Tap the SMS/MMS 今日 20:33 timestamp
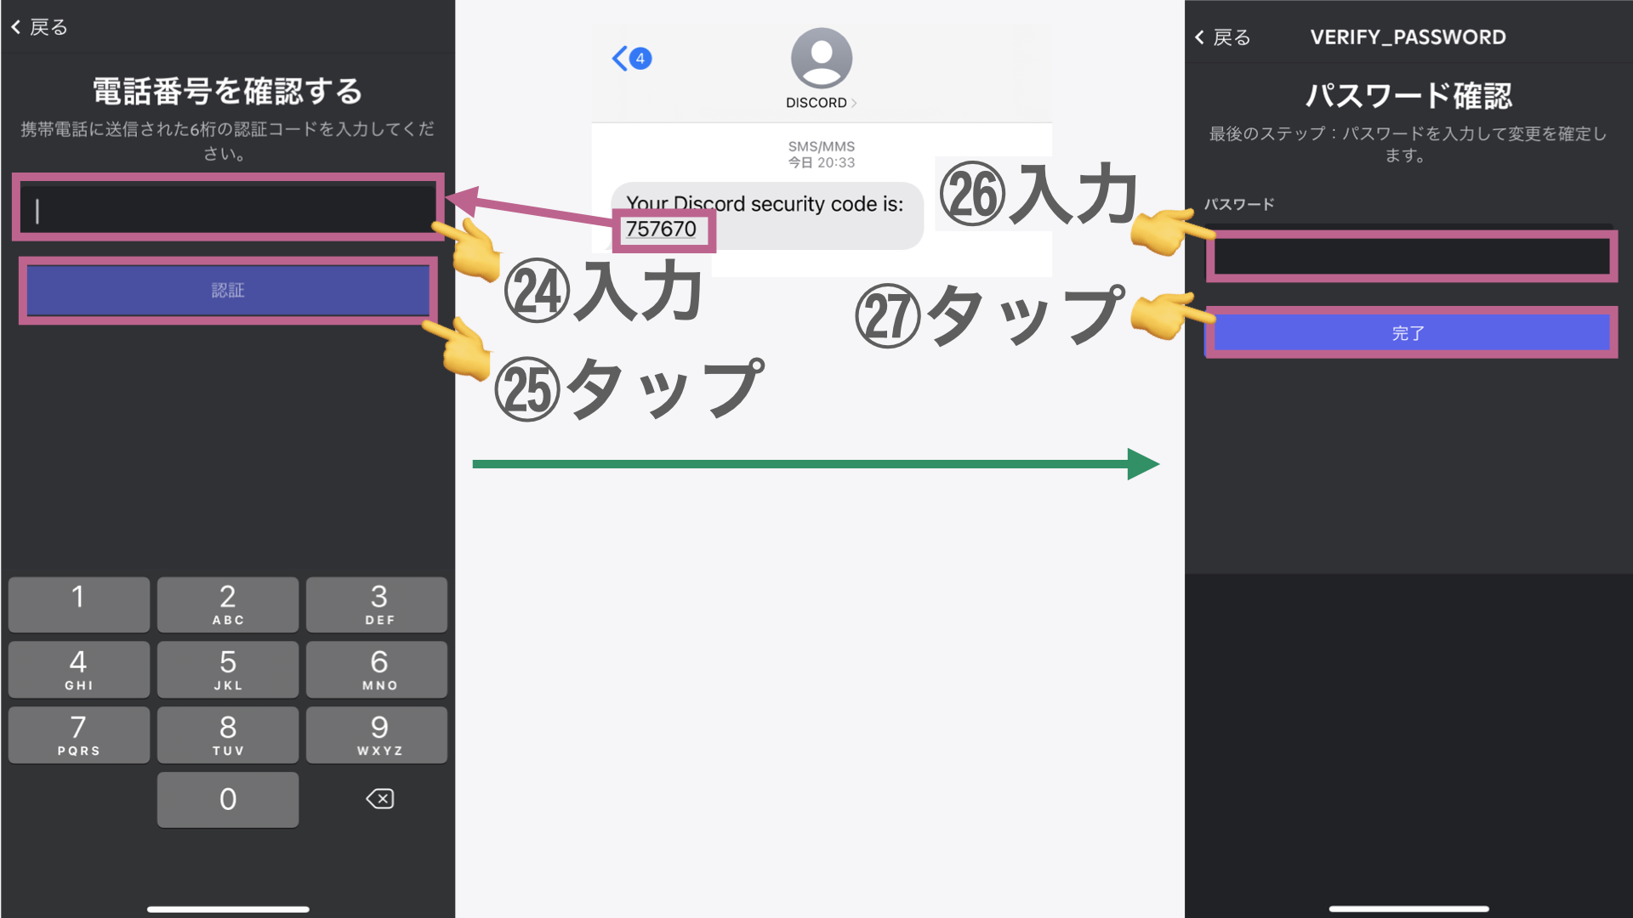Viewport: 1633px width, 918px height. [x=822, y=154]
